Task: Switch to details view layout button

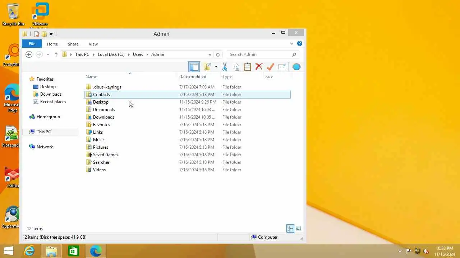Action: pyautogui.click(x=290, y=229)
